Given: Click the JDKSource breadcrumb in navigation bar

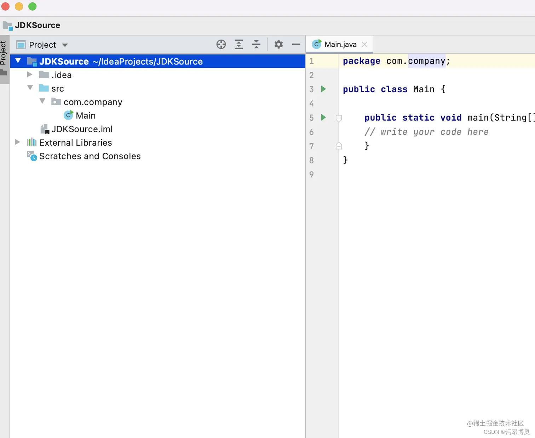Looking at the screenshot, I should 38,25.
